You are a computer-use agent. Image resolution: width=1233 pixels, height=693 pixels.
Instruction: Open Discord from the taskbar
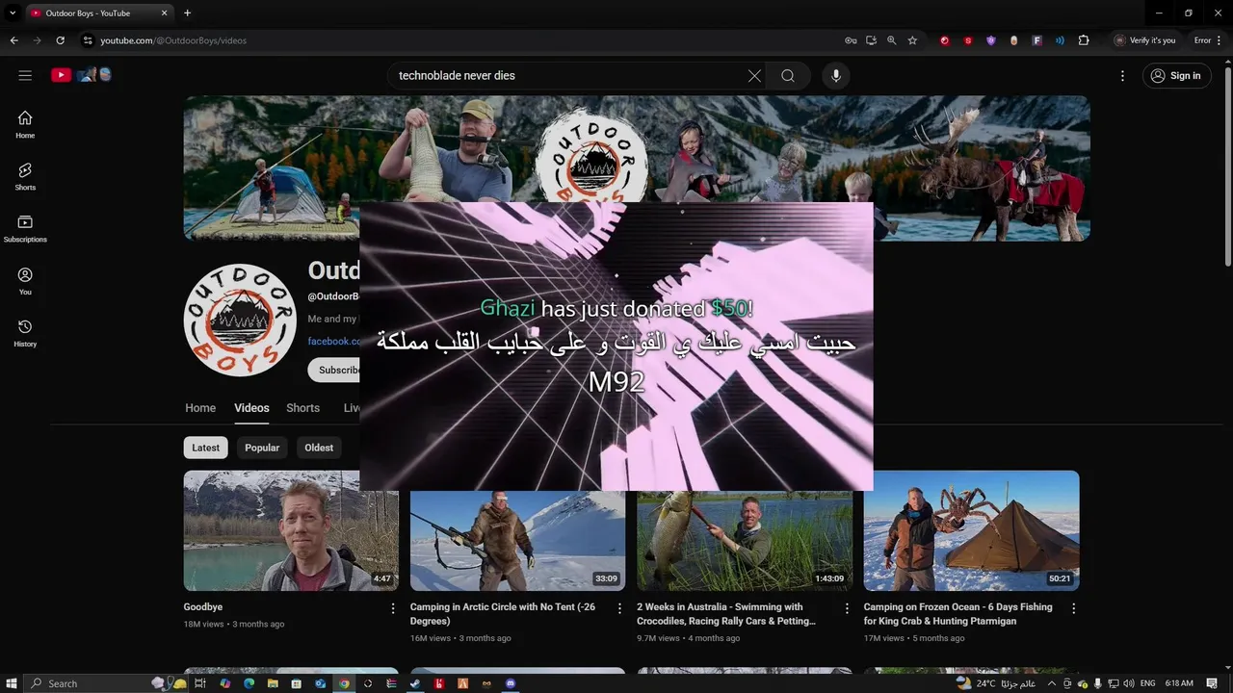511,683
